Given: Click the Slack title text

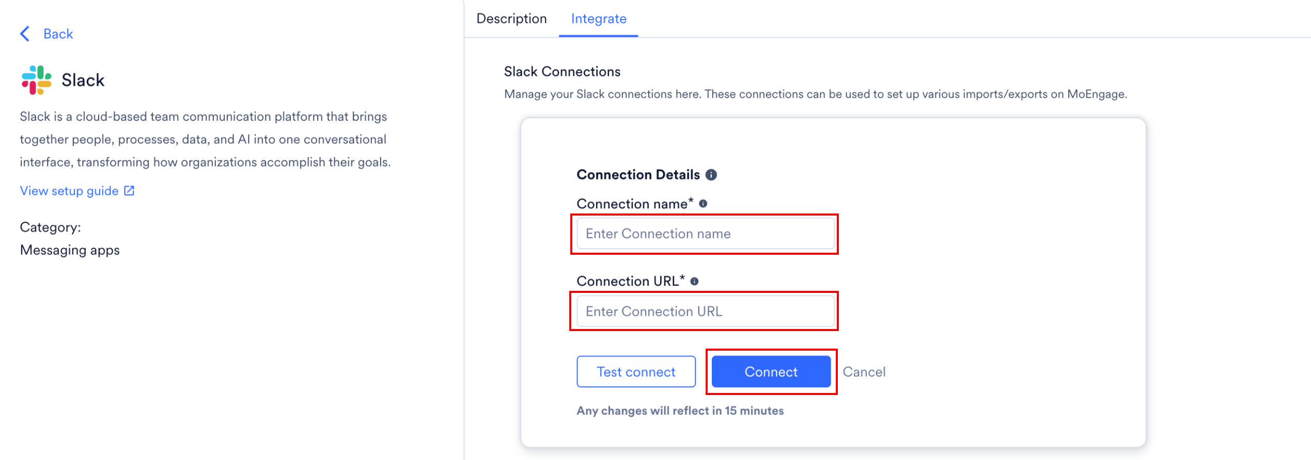Looking at the screenshot, I should (83, 80).
